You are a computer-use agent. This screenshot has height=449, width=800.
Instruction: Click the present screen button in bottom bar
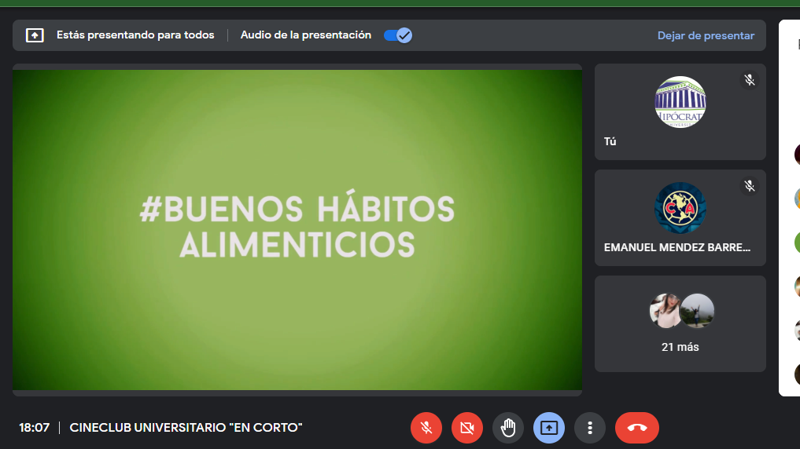[x=549, y=428]
